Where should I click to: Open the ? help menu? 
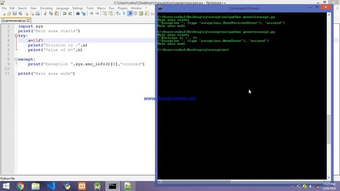(146, 8)
